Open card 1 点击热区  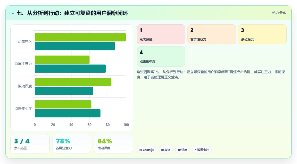(x=161, y=34)
